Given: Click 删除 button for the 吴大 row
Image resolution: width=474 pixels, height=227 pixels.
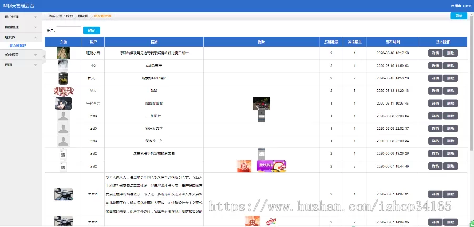Looking at the screenshot, I should tap(451, 90).
